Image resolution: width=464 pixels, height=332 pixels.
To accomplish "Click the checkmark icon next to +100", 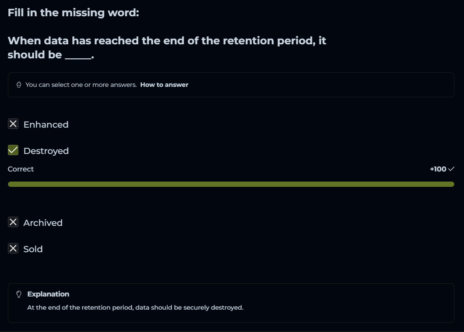I will point(451,169).
